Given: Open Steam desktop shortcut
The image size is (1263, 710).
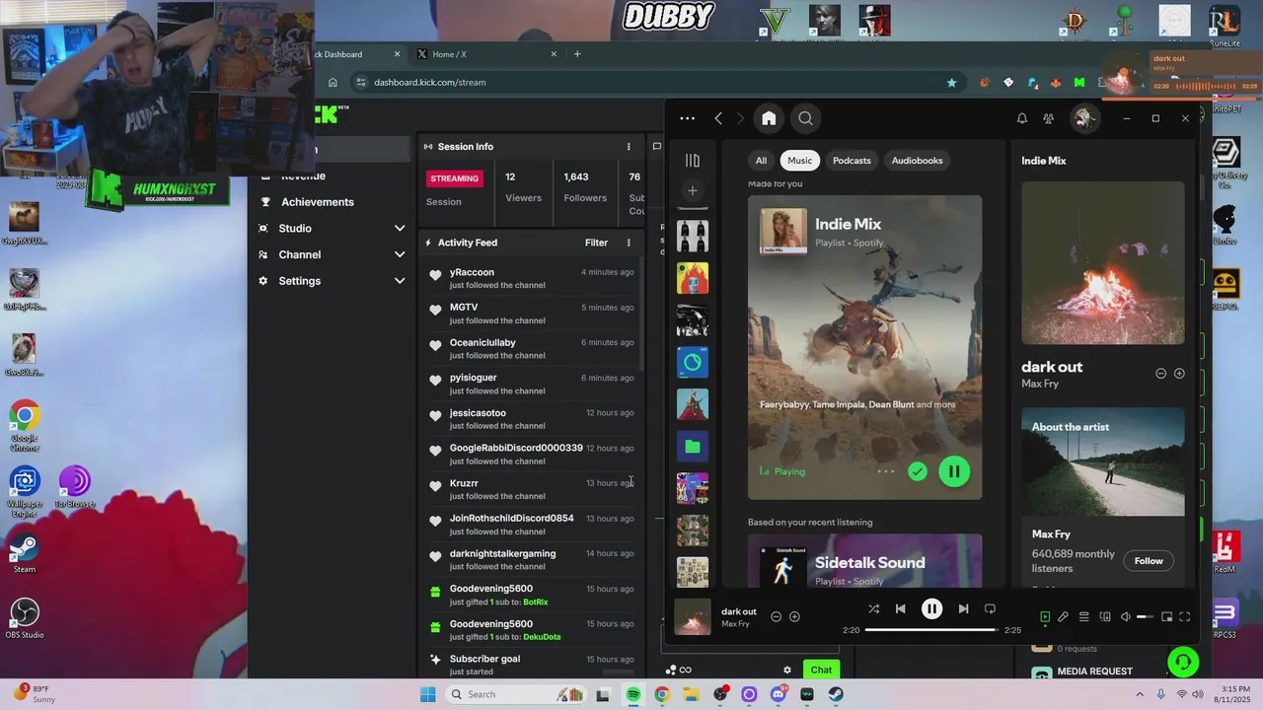Looking at the screenshot, I should [x=25, y=554].
